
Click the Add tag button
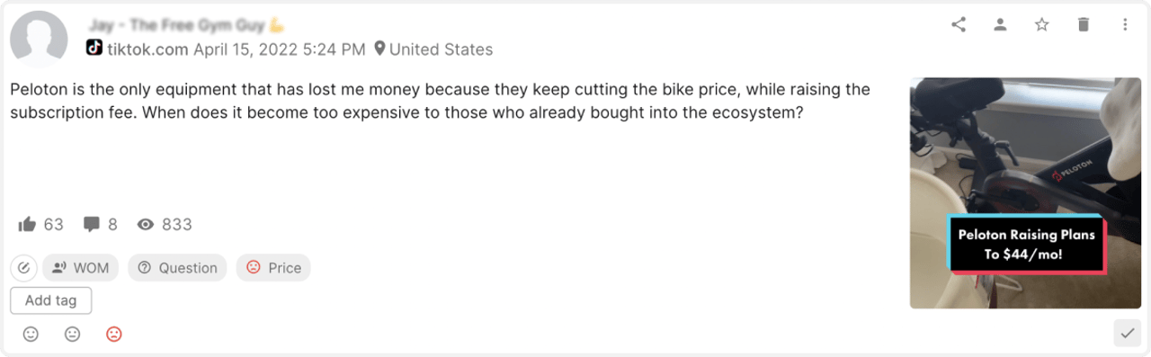pyautogui.click(x=50, y=300)
